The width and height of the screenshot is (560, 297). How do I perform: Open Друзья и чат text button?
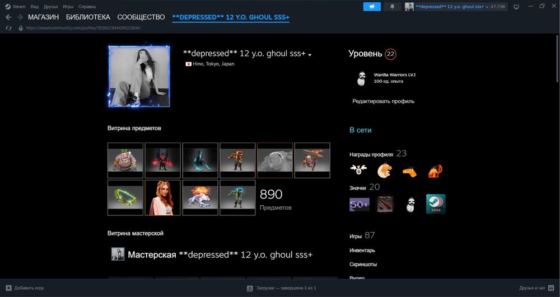tap(532, 287)
